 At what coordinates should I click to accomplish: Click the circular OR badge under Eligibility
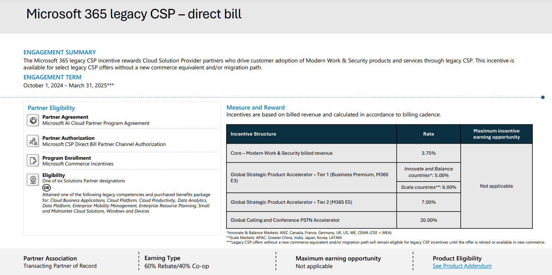coord(46,188)
